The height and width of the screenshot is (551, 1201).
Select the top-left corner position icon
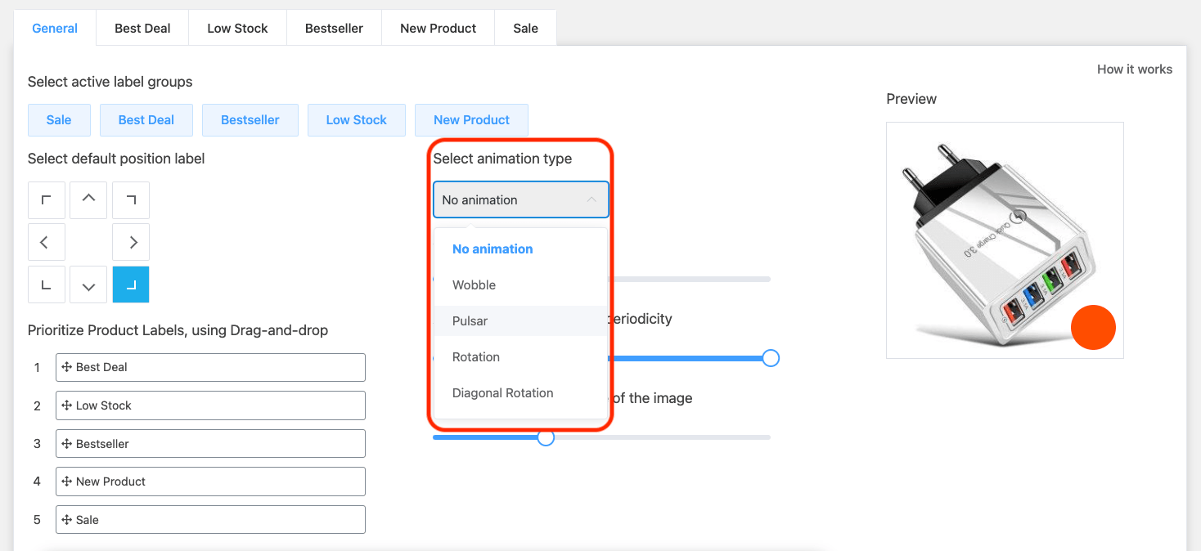click(46, 199)
